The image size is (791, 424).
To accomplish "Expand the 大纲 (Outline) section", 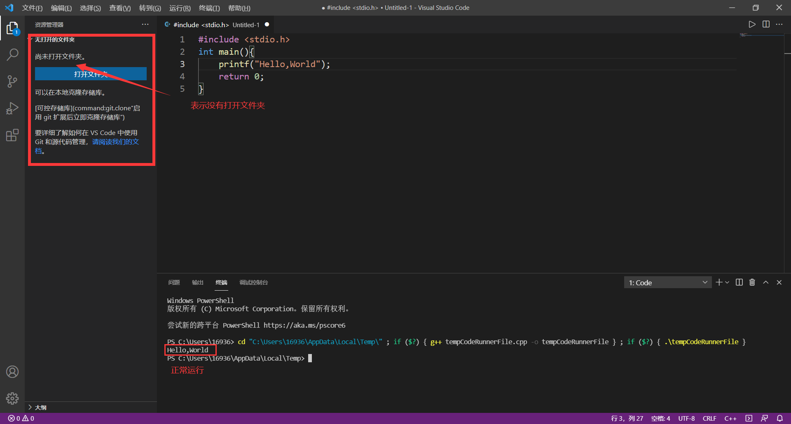I will [40, 407].
